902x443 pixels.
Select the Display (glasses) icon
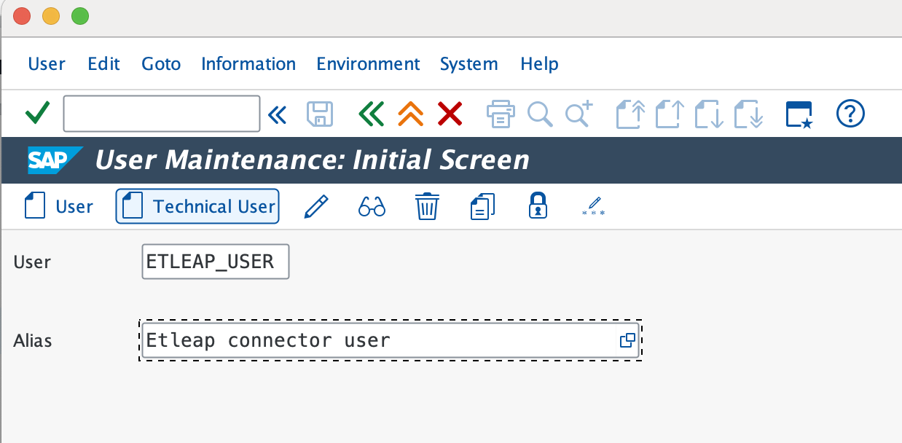click(x=372, y=206)
